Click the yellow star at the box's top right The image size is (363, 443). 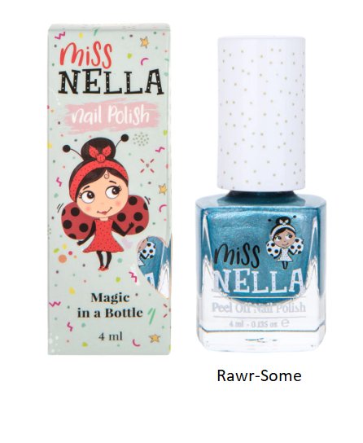coord(145,42)
